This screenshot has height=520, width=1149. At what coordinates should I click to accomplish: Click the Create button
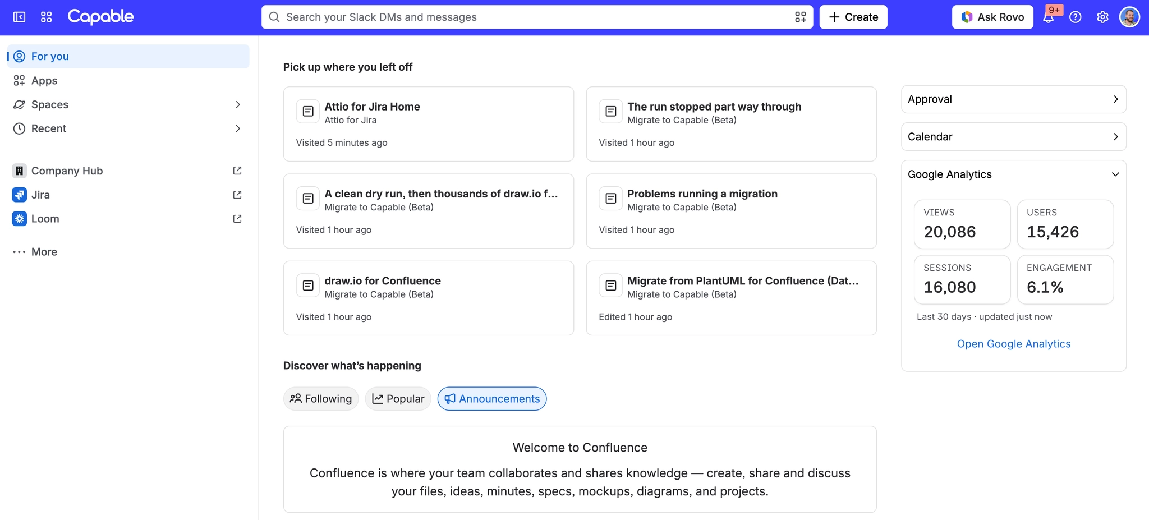[853, 17]
